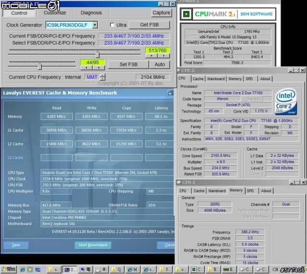The height and width of the screenshot is (274, 307).
Task: Click the main FSB slider thumb
Action: click(97, 54)
